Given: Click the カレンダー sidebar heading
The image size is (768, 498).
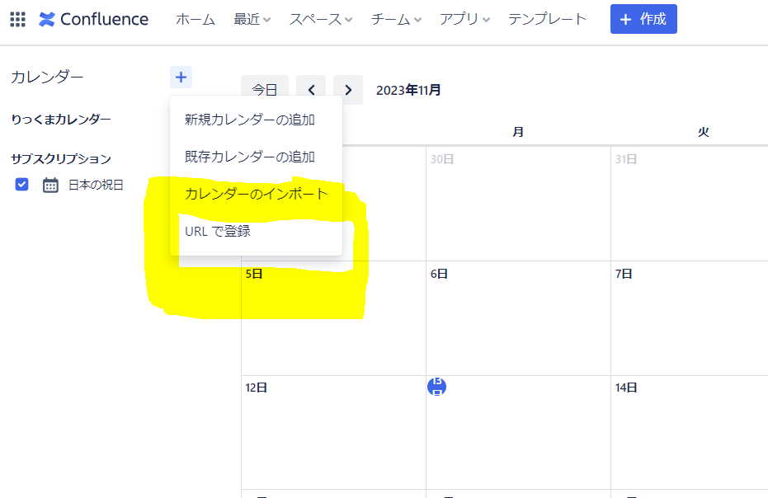Looking at the screenshot, I should point(47,77).
